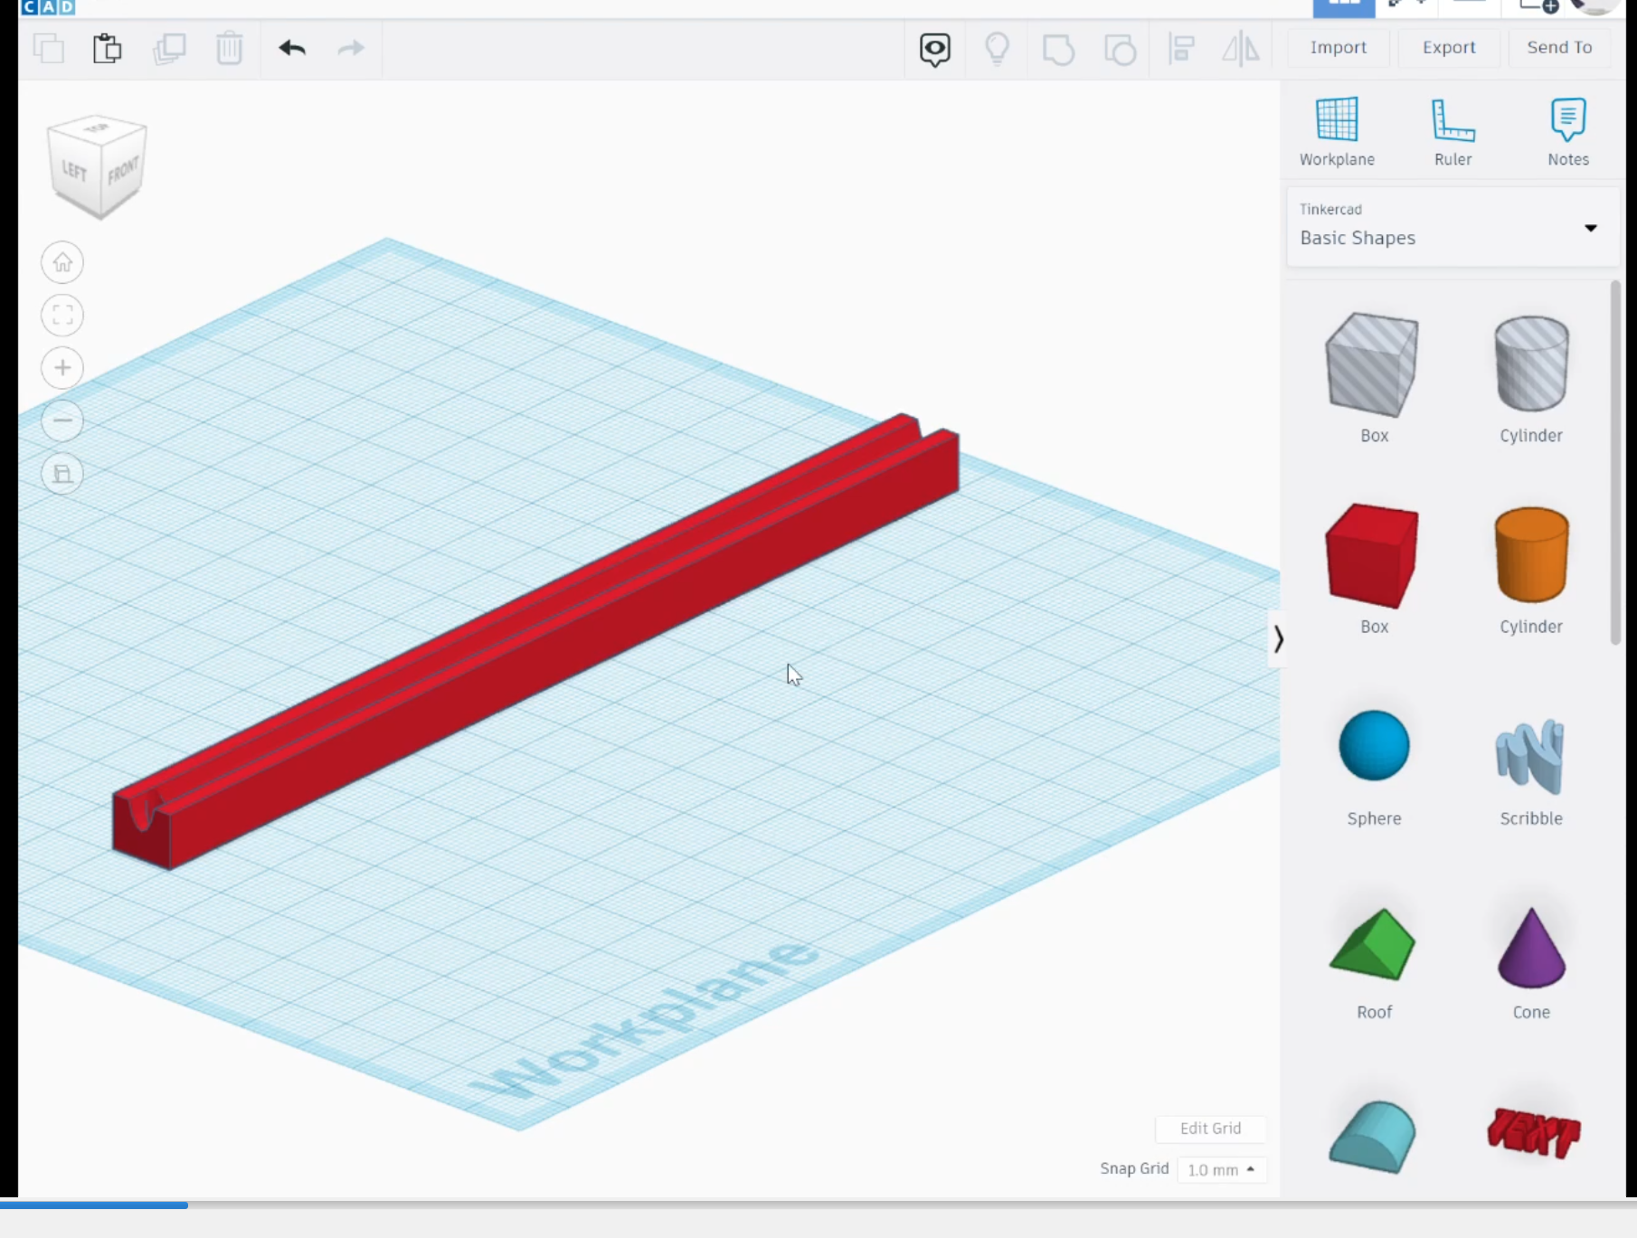This screenshot has height=1238, width=1637.
Task: Switch to orthographic view
Action: click(62, 473)
